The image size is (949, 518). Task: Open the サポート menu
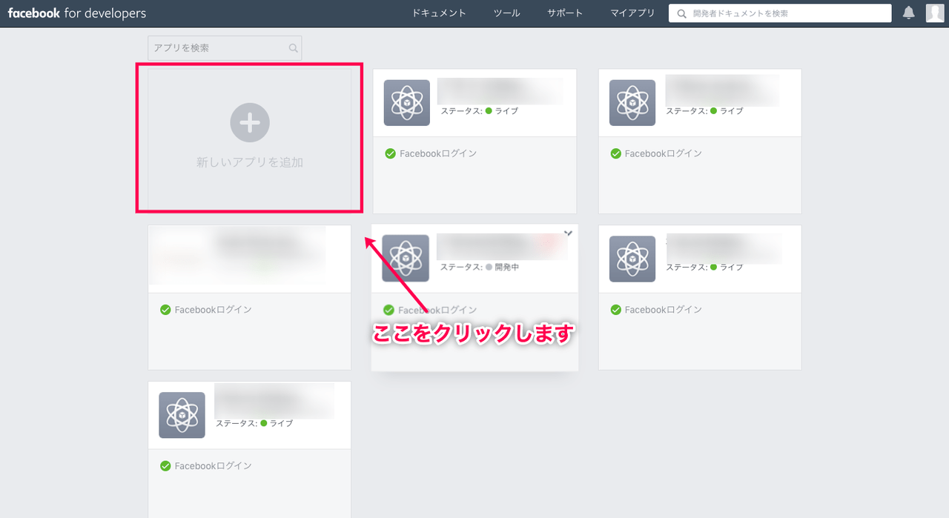click(x=565, y=13)
